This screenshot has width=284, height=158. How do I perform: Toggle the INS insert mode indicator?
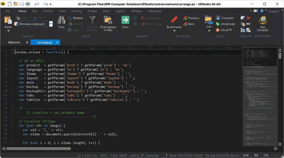[x=256, y=155]
